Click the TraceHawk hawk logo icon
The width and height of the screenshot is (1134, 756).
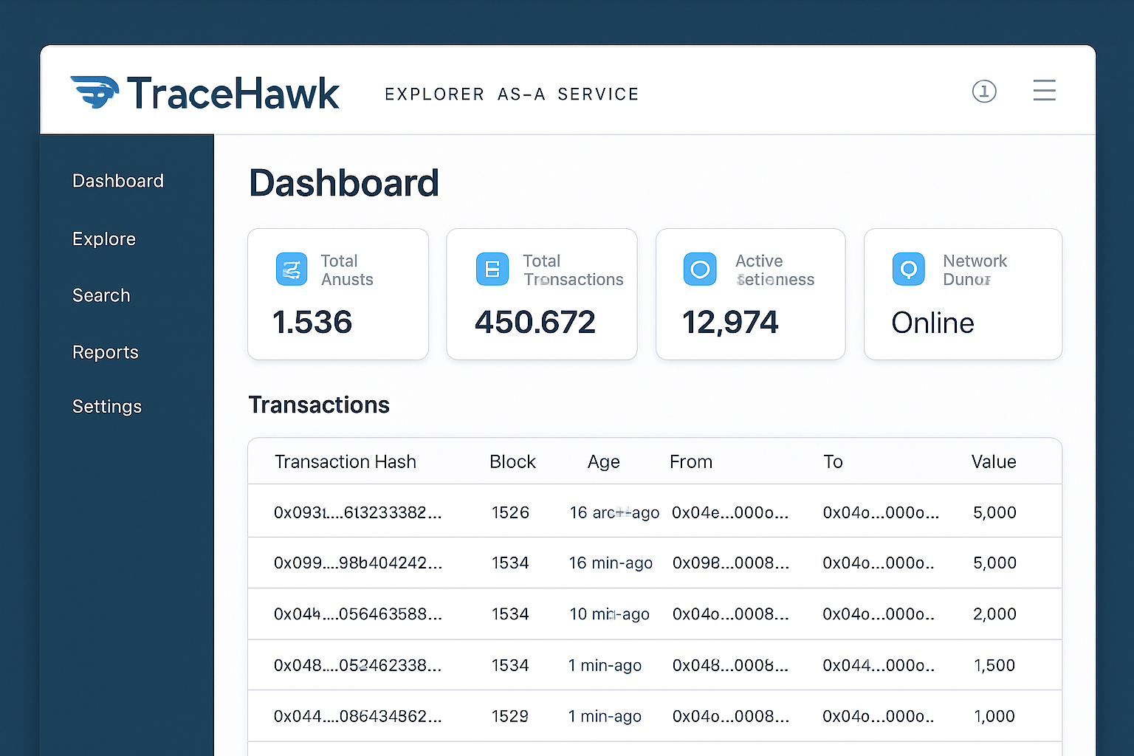94,92
